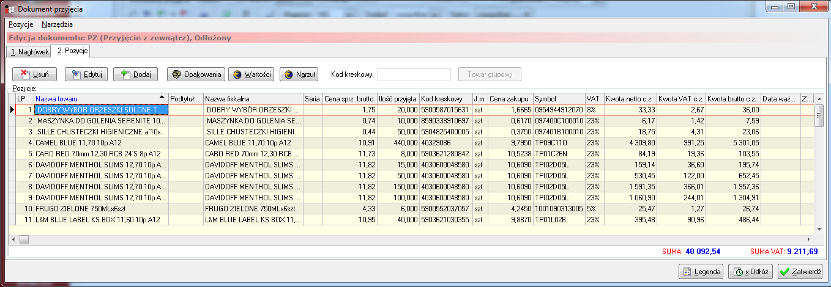Click horizontal scrollbar left arrow

pyautogui.click(x=13, y=239)
